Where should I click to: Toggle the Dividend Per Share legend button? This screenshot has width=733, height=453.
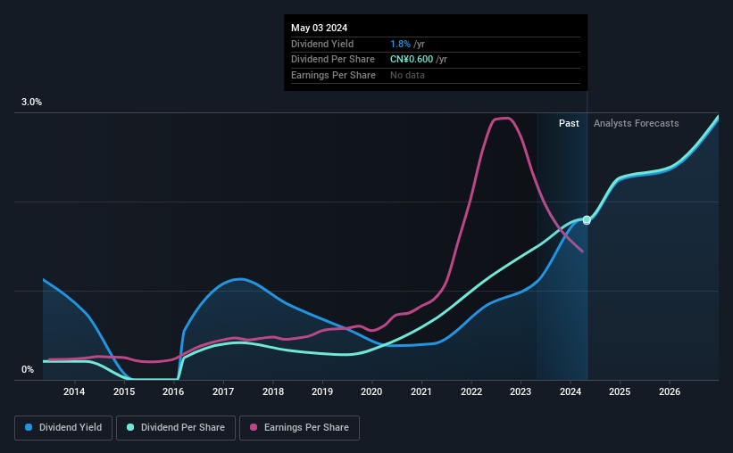pos(176,428)
